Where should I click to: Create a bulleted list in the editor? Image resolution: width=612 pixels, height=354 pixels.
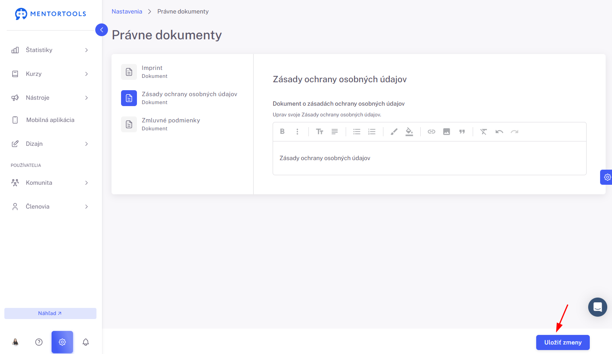(x=357, y=132)
